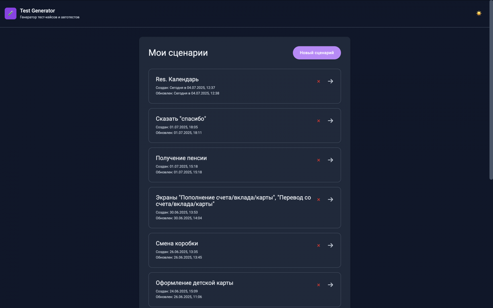
Task: Open Сказать "спасибо" scenario arrow
Action: (331, 121)
